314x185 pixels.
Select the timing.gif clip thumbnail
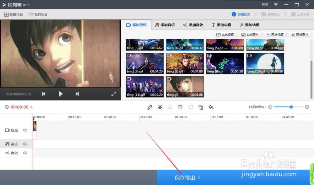[185, 87]
